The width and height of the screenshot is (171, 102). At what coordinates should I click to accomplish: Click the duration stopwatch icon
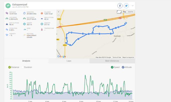click(24, 13)
